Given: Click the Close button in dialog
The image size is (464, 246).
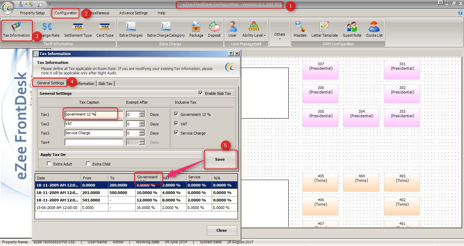Looking at the screenshot, I should click(222, 230).
